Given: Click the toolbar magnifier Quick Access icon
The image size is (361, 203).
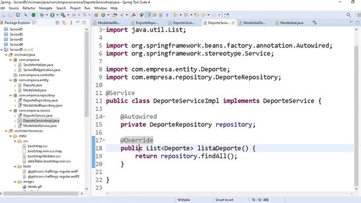Looking at the screenshot, I should pyautogui.click(x=349, y=15).
